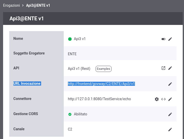
Task: Edit Gestione CORS pencil icon
Action: [x=170, y=114]
